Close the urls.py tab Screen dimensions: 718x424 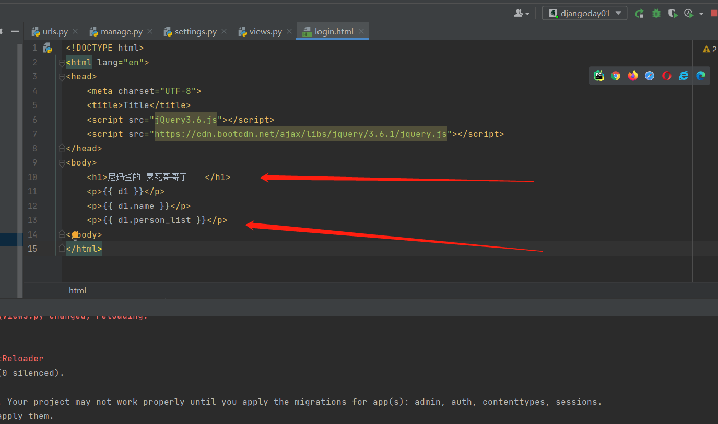coord(75,32)
